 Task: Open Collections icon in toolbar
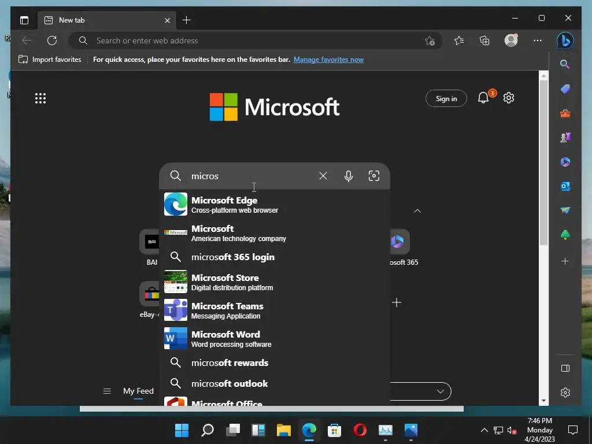tap(484, 40)
